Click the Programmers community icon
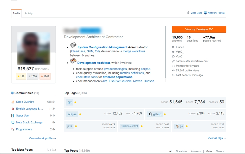Screen dimensions: 245x154 point(13,130)
